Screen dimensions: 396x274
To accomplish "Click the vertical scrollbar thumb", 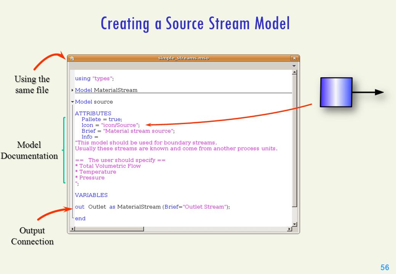I will (x=294, y=140).
